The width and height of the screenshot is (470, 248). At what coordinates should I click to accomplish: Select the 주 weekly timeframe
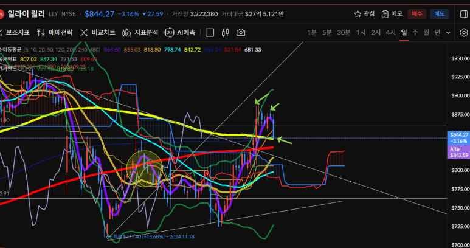pyautogui.click(x=415, y=32)
